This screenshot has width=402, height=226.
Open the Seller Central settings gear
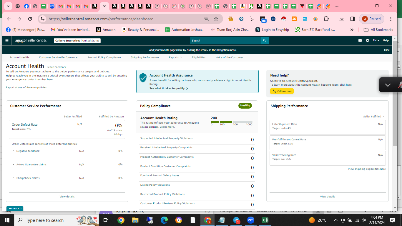pos(367,41)
